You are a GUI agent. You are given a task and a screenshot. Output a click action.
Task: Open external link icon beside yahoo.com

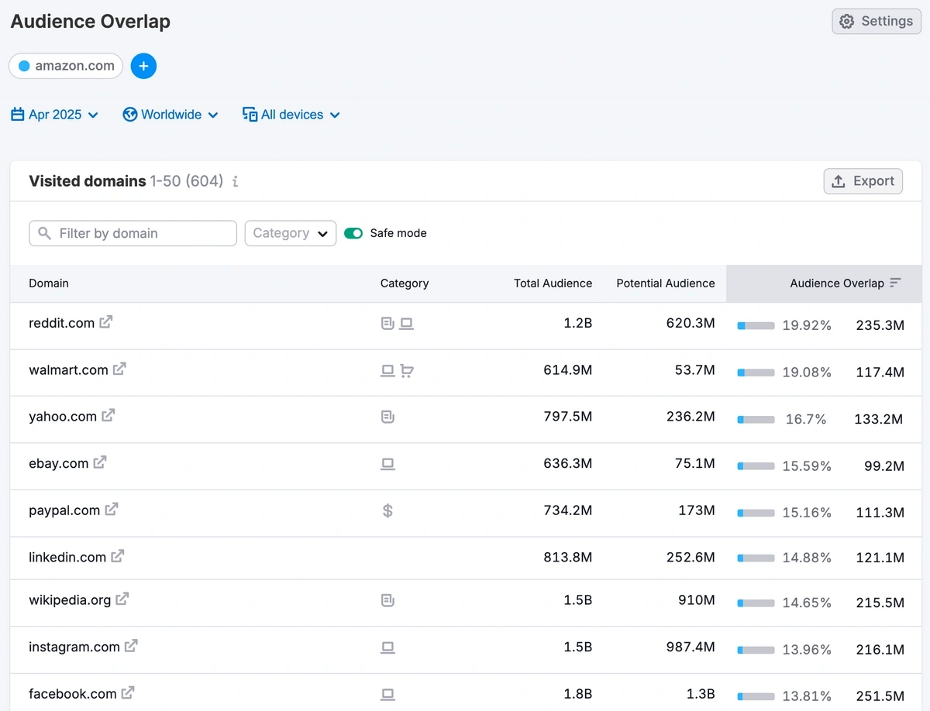pos(108,416)
